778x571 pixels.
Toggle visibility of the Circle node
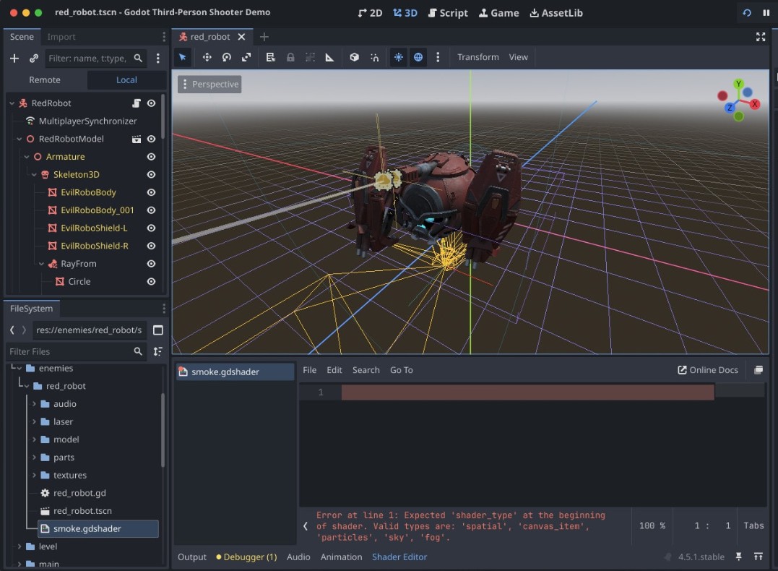pos(152,281)
